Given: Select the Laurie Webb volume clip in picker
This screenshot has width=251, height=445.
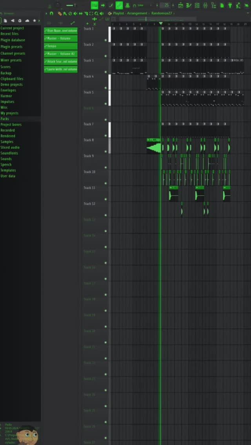Looking at the screenshot, I should point(60,69).
